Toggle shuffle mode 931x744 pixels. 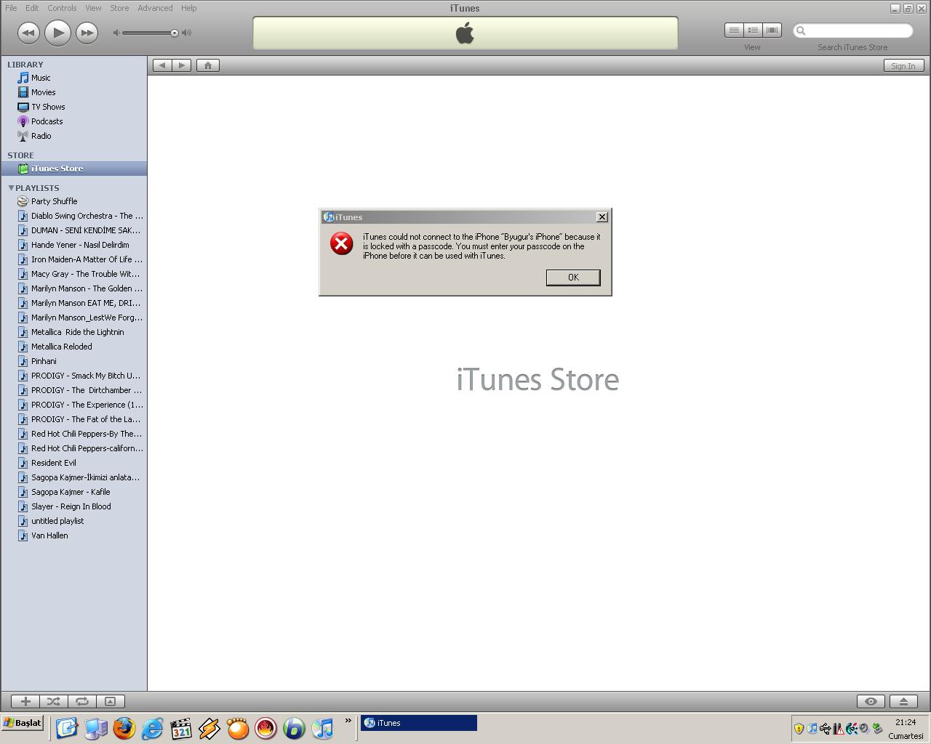coord(53,701)
